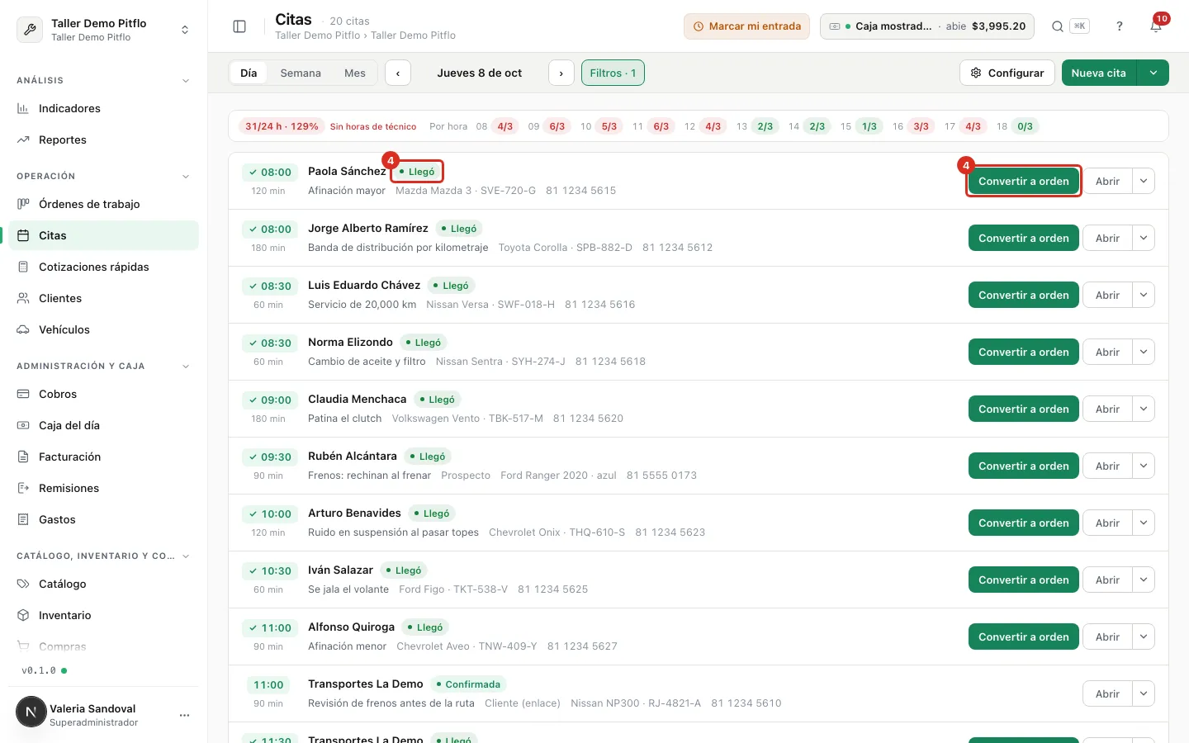Switch to the Semana view tab
Image resolution: width=1189 pixels, height=743 pixels.
pos(301,73)
